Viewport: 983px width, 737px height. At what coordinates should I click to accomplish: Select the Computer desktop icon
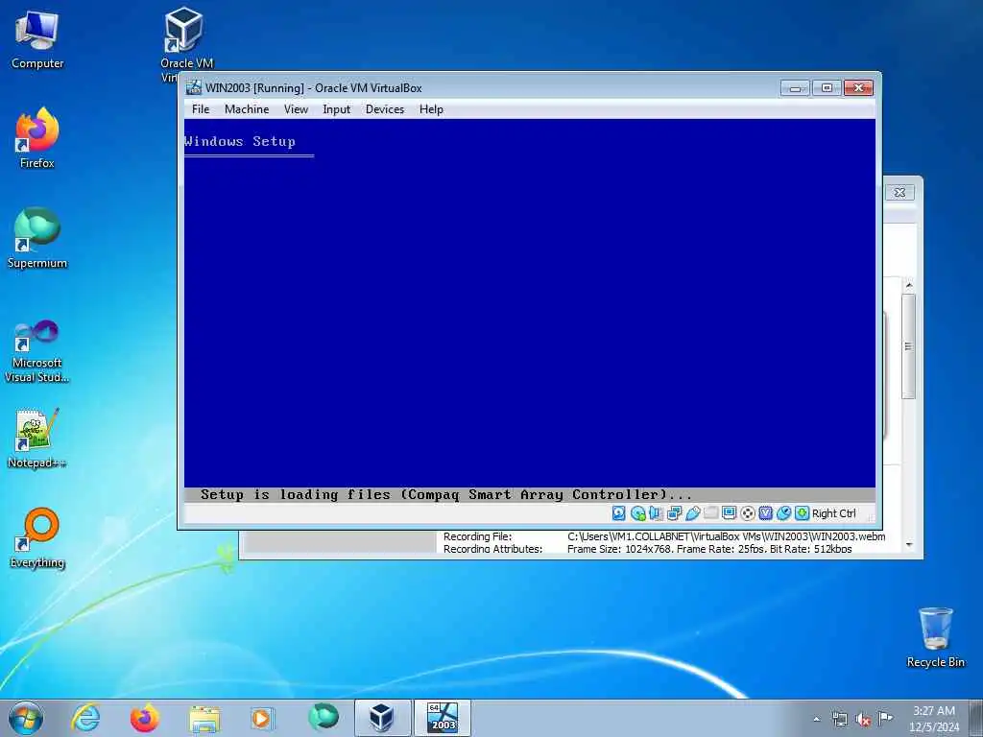(x=37, y=40)
